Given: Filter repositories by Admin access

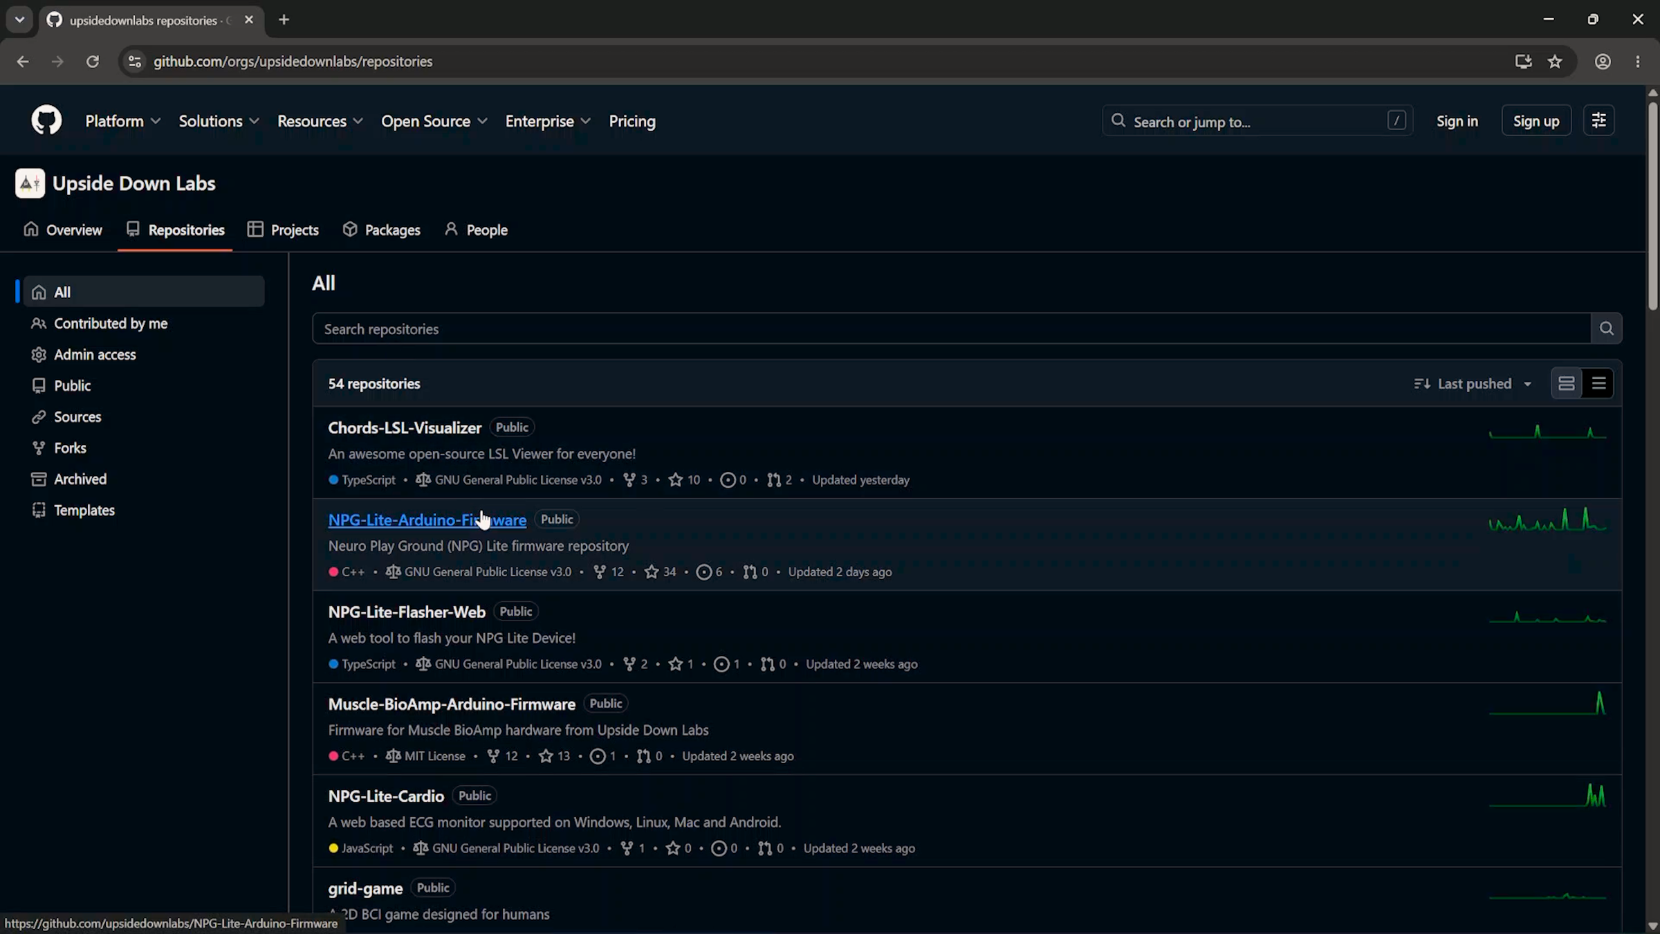Looking at the screenshot, I should [144, 354].
